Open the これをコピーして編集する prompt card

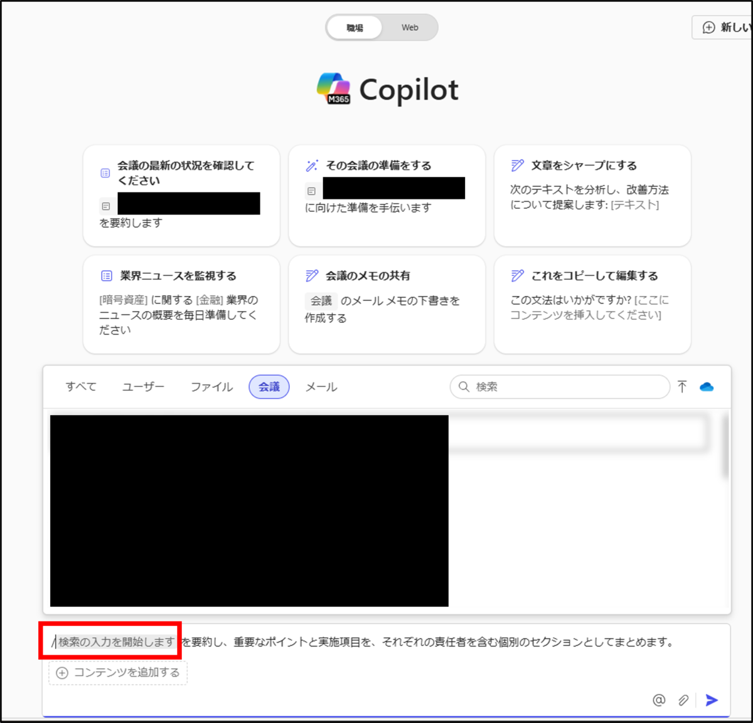[x=592, y=304]
